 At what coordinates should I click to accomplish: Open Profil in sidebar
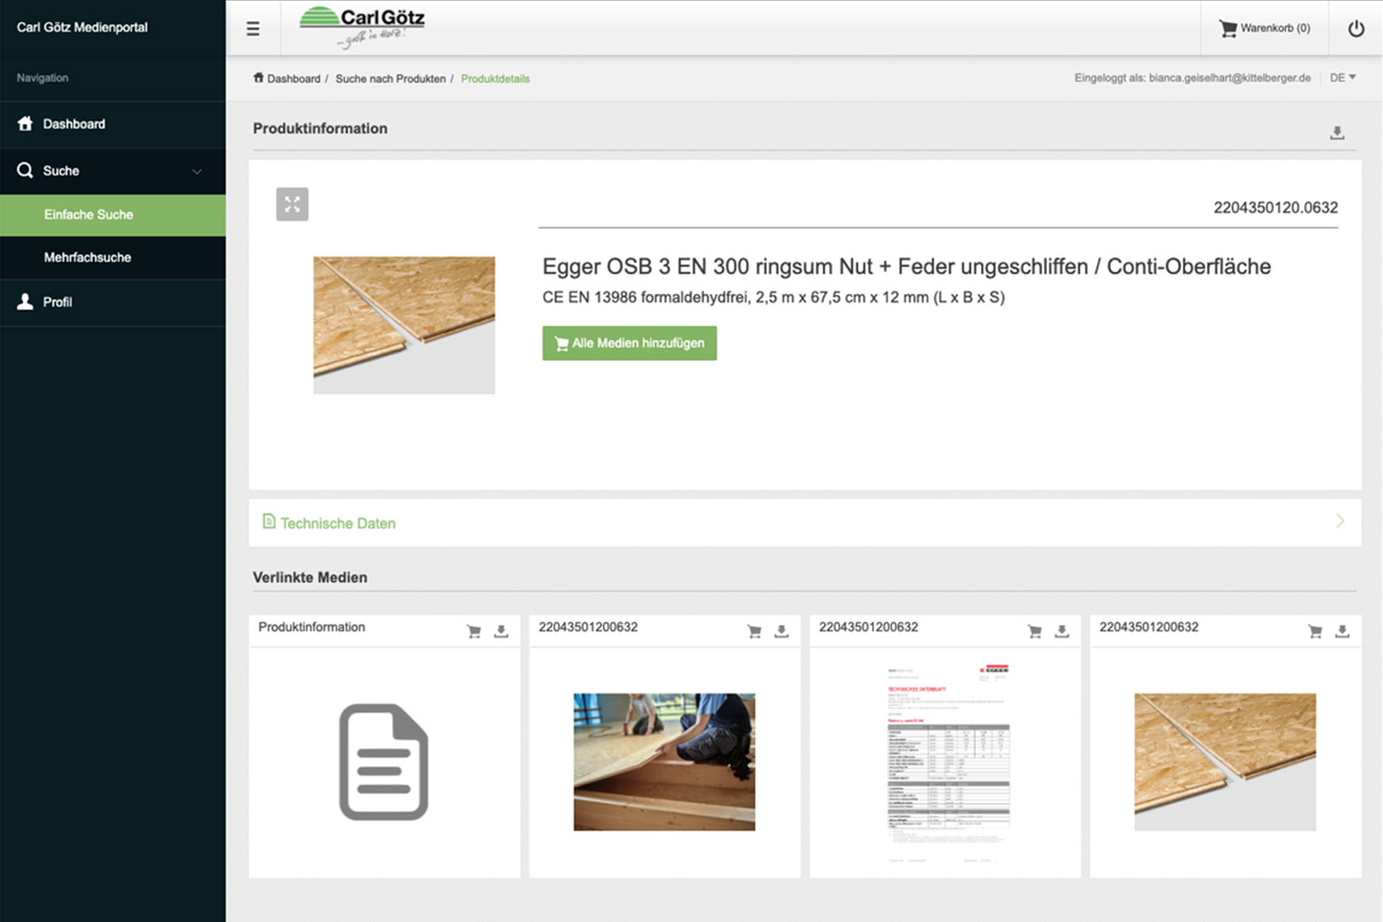click(x=112, y=302)
